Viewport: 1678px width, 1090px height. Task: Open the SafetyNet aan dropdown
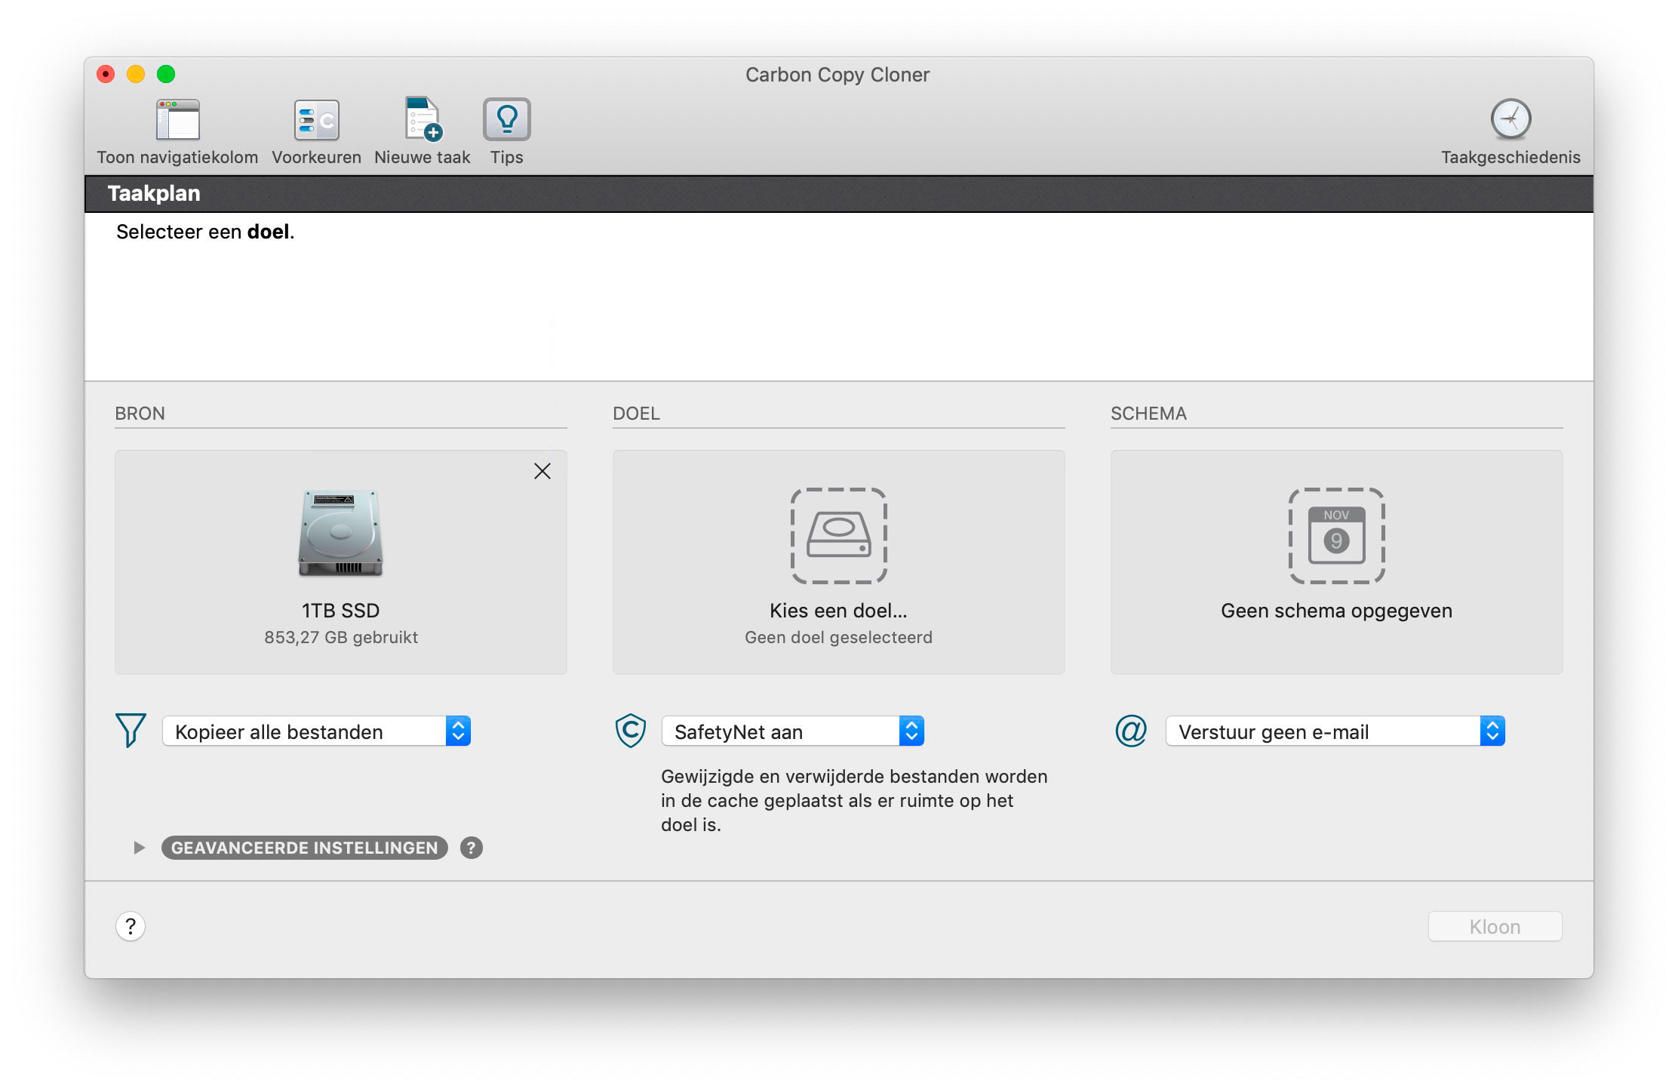click(792, 731)
